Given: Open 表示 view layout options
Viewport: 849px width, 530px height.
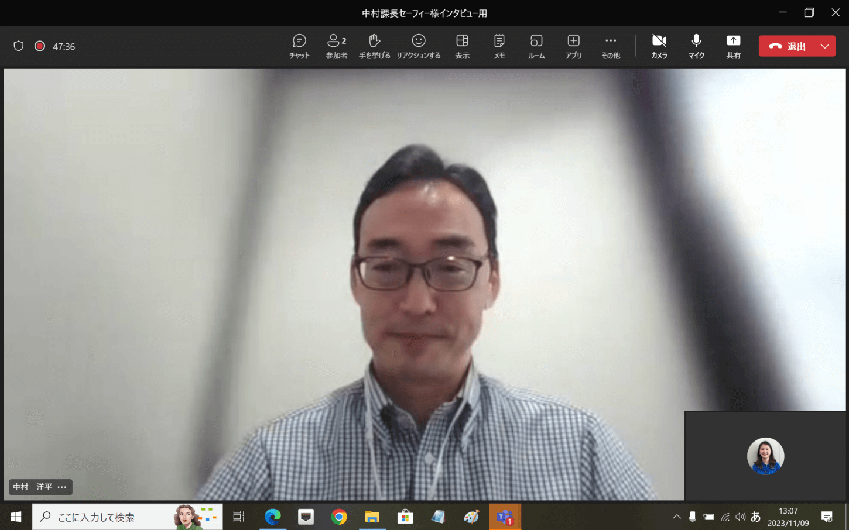Looking at the screenshot, I should (x=462, y=46).
